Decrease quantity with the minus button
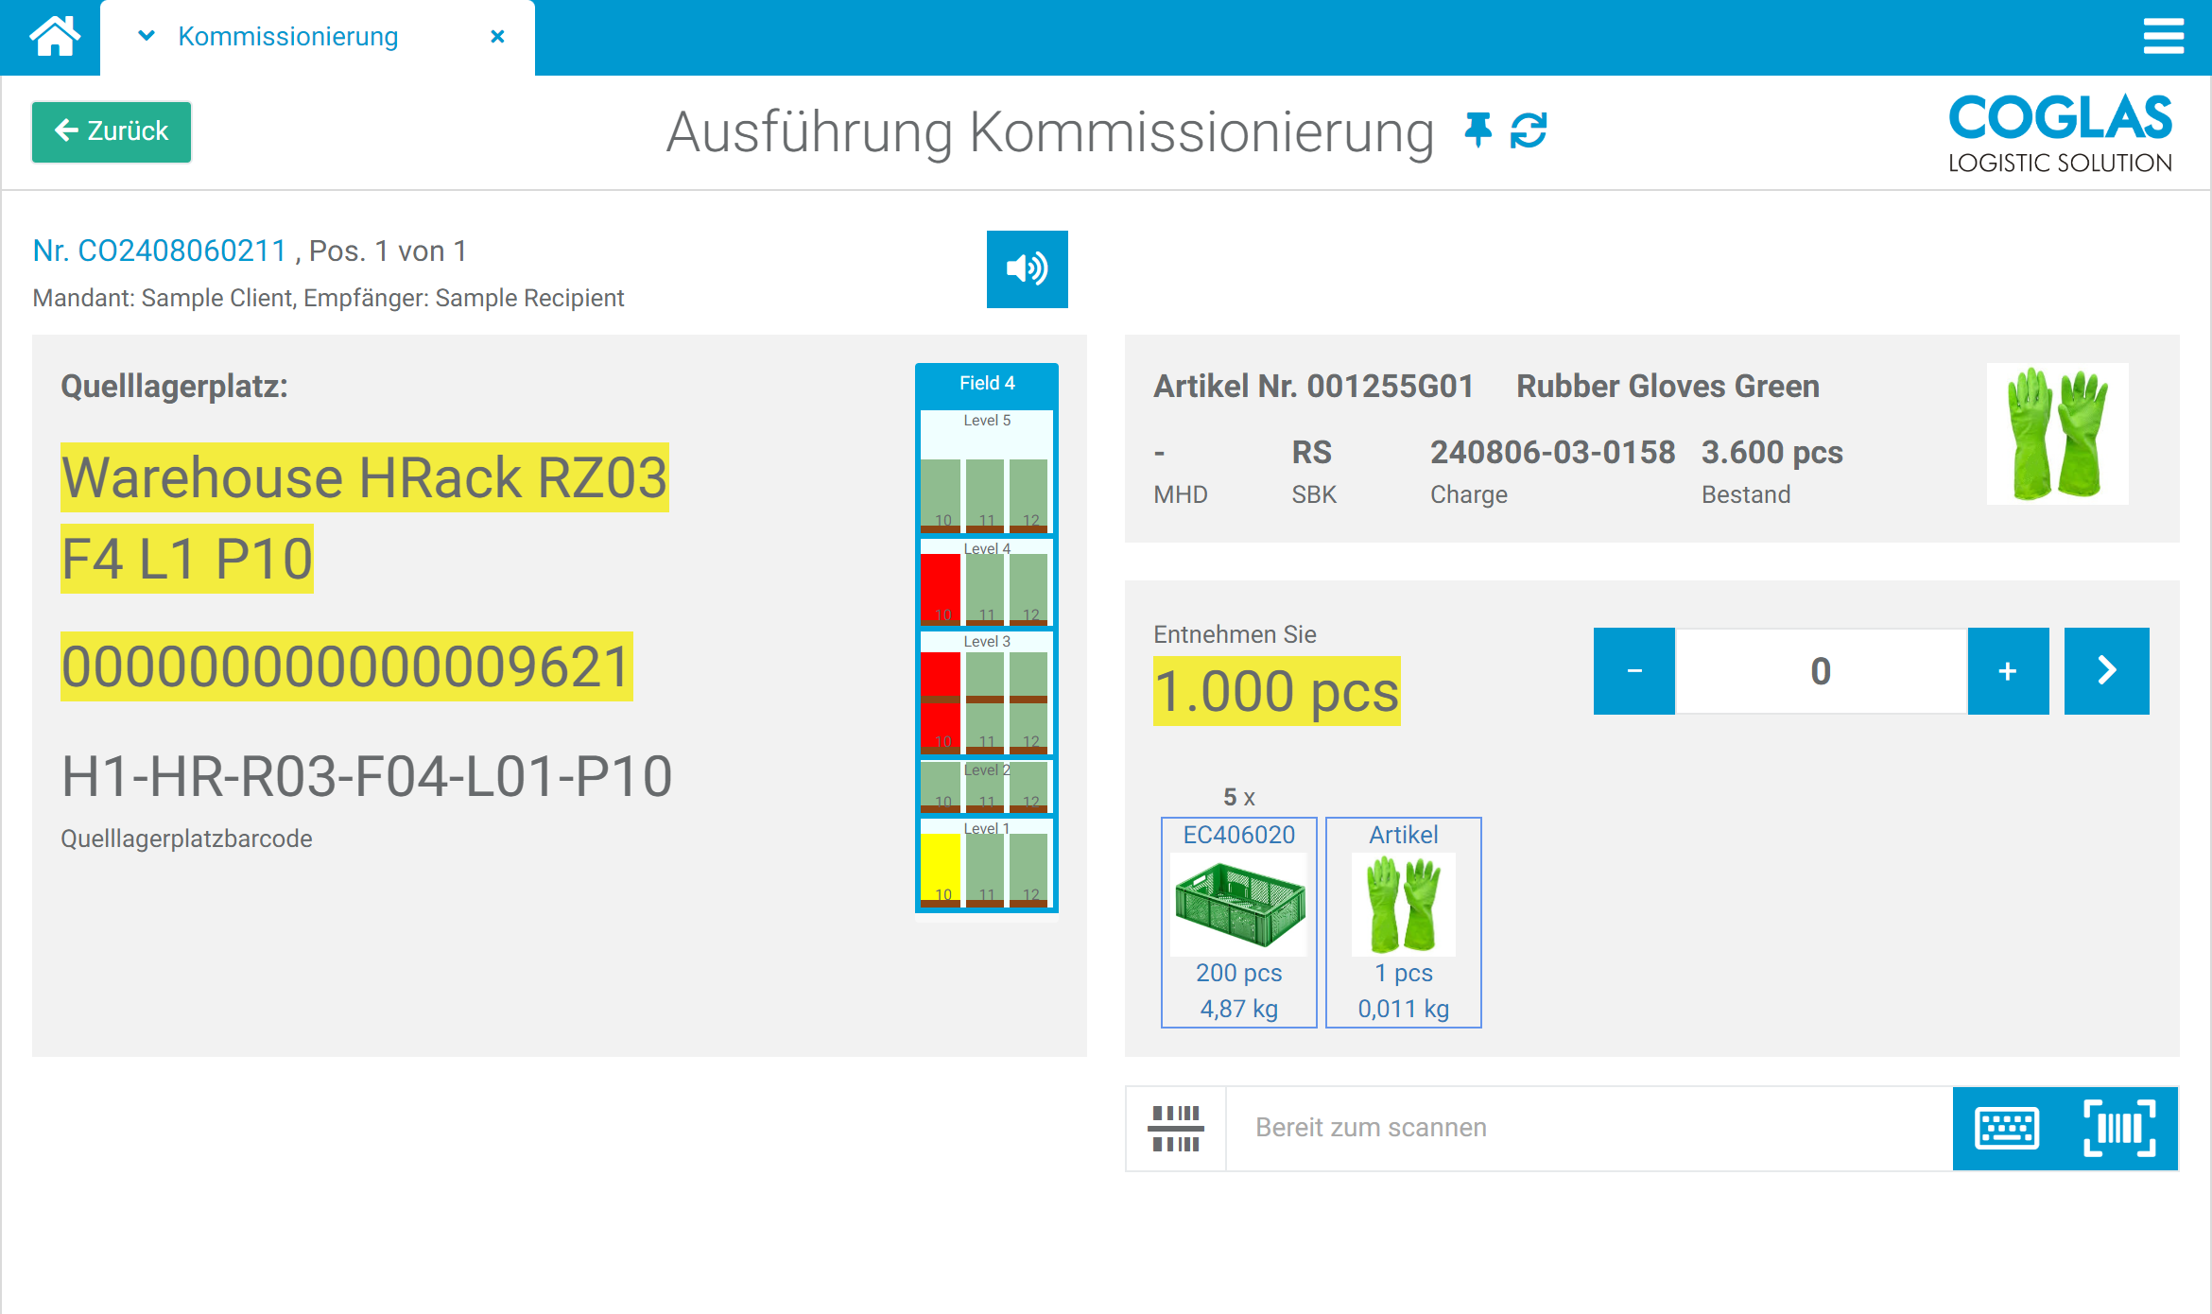 (1633, 670)
